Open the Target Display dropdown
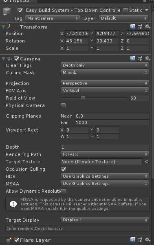Screen dimensions: 154x245 pos(105,220)
